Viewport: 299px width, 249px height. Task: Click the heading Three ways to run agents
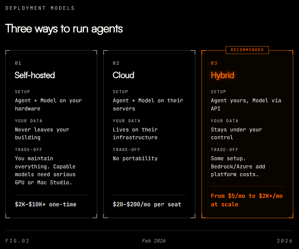[x=64, y=29]
